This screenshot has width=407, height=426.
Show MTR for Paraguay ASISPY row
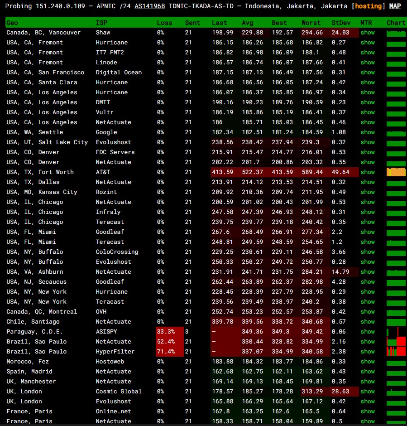367,331
